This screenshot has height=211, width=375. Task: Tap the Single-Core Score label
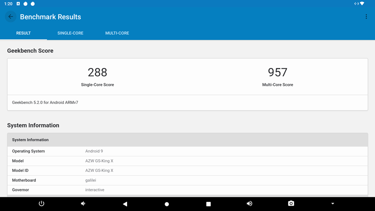[x=97, y=85]
